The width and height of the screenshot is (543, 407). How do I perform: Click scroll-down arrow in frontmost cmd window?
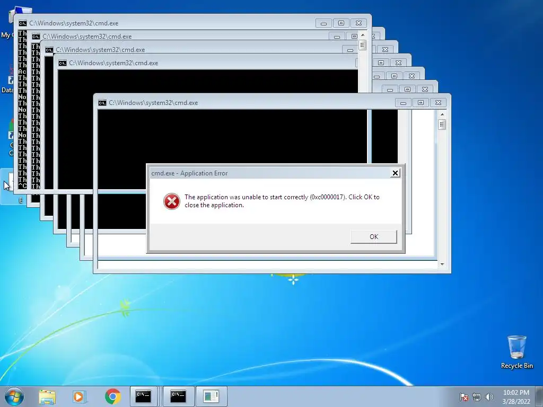pyautogui.click(x=442, y=264)
